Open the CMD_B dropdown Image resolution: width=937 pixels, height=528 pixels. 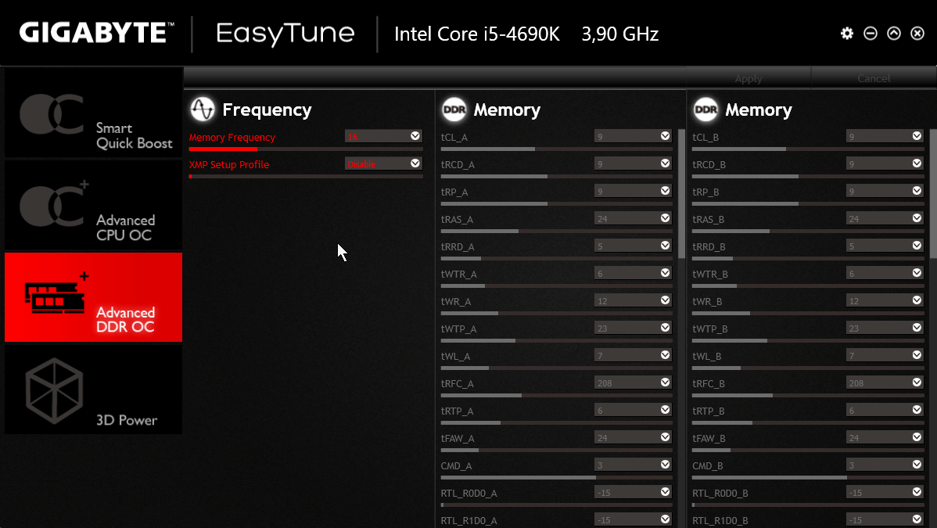click(x=885, y=465)
